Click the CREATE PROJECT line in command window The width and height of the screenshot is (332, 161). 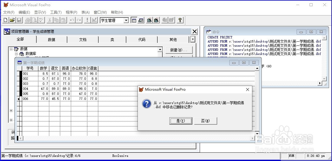pos(220,37)
